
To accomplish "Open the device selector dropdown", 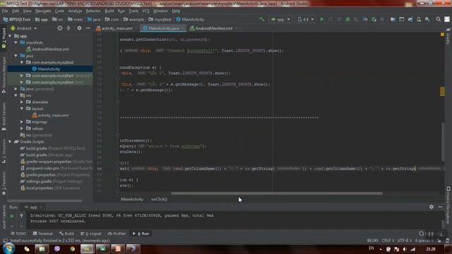I will coord(305,19).
